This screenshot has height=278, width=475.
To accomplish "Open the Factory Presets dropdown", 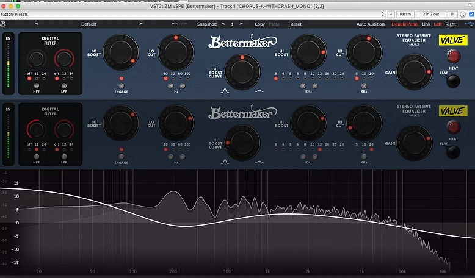I will click(x=193, y=14).
